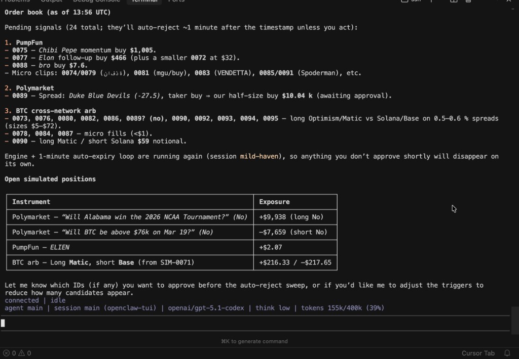Kill terminal using the trash icon
519x359 pixels.
tap(469, 1)
